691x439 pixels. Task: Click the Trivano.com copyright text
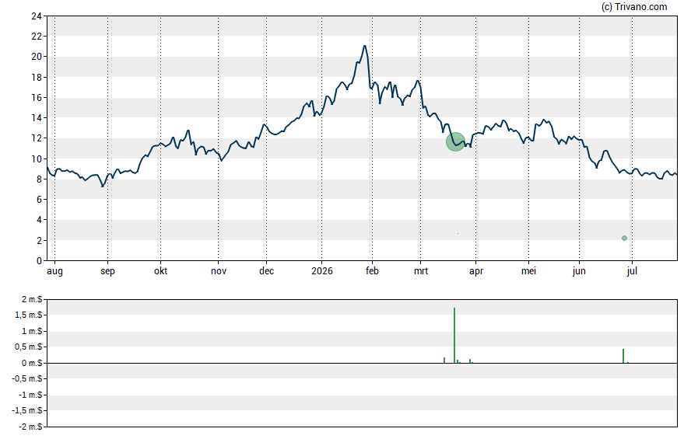pos(634,6)
